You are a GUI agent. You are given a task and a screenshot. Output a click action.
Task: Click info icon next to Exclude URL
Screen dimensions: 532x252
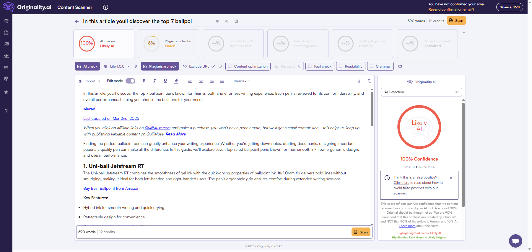[x=220, y=66]
